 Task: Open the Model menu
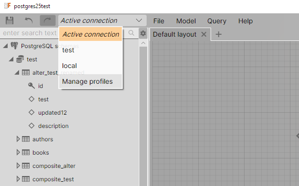point(186,21)
